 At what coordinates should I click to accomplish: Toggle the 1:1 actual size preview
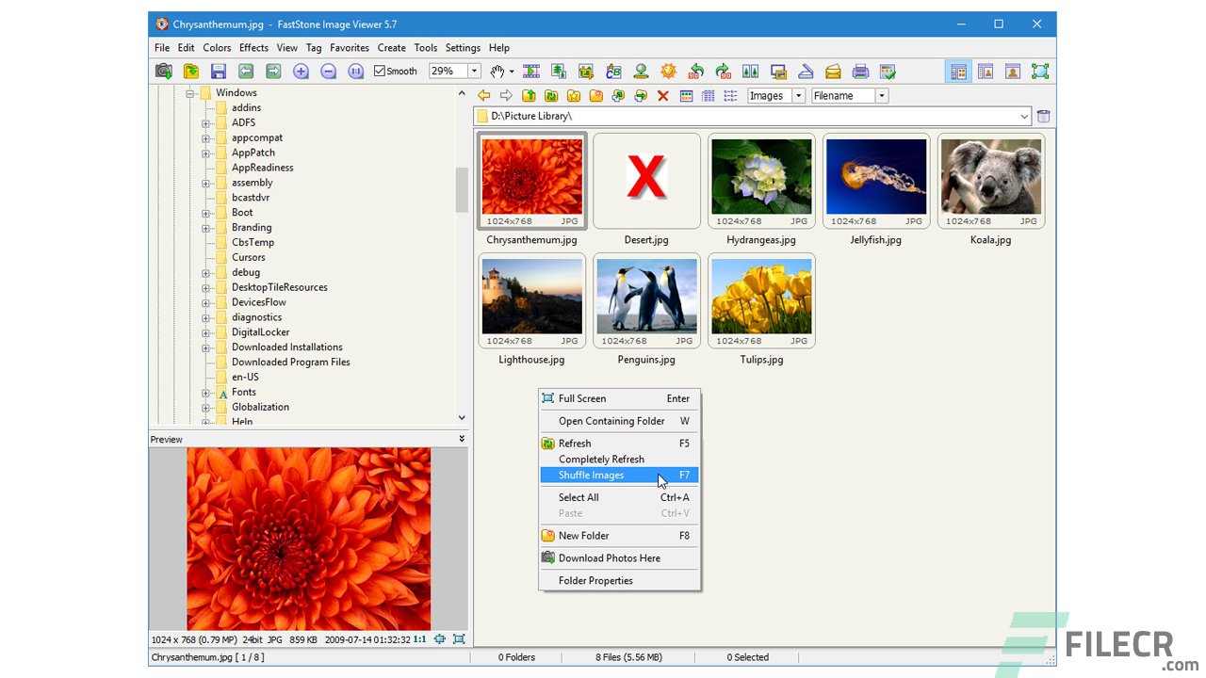click(x=419, y=639)
